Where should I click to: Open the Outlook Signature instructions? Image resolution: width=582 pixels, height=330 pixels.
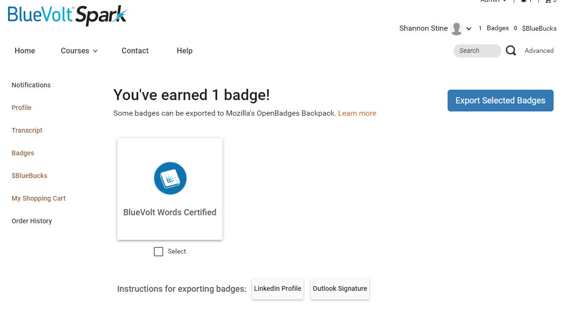click(340, 288)
